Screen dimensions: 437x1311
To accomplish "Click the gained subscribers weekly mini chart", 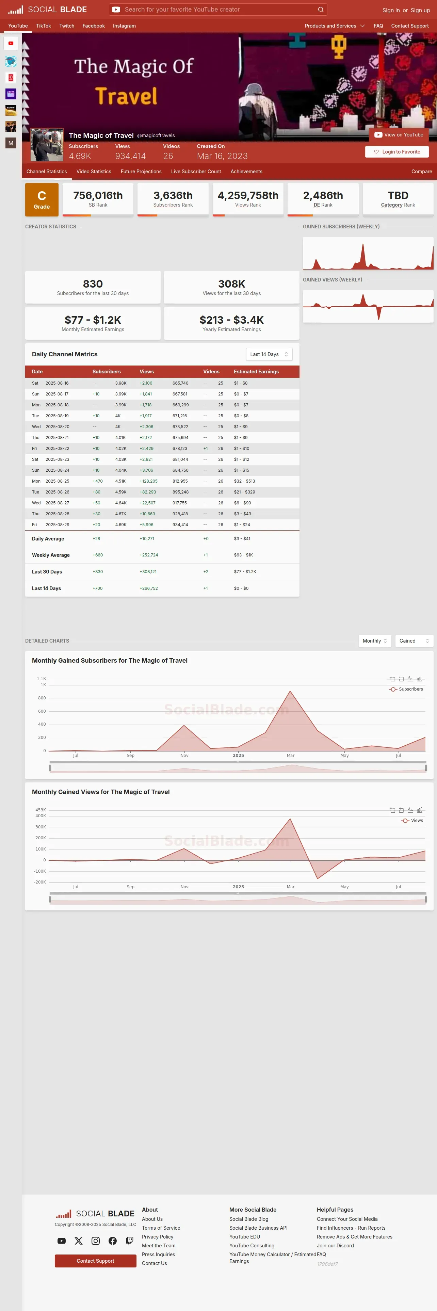I will pyautogui.click(x=368, y=254).
